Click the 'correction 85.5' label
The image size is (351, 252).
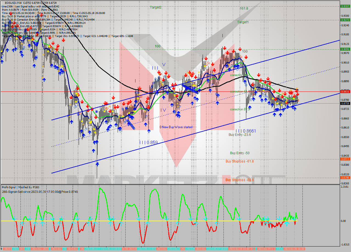point(240,109)
